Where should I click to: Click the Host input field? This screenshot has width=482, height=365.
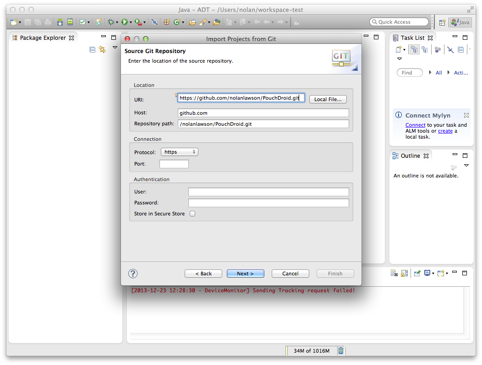coord(263,113)
